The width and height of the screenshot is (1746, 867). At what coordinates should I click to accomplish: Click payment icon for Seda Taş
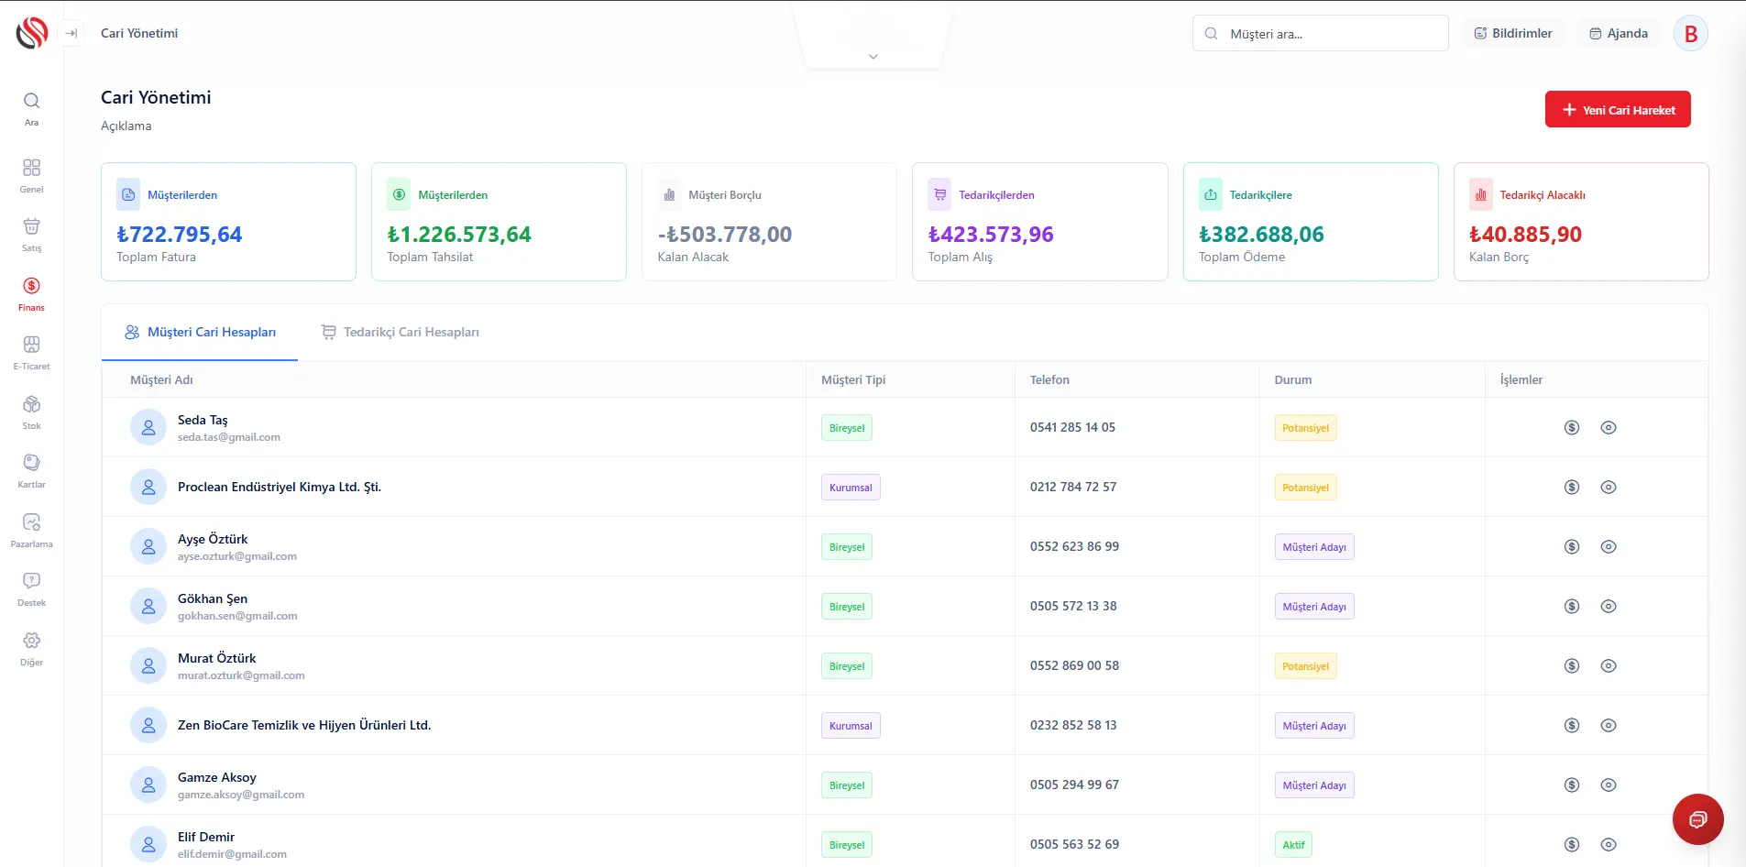click(1571, 427)
